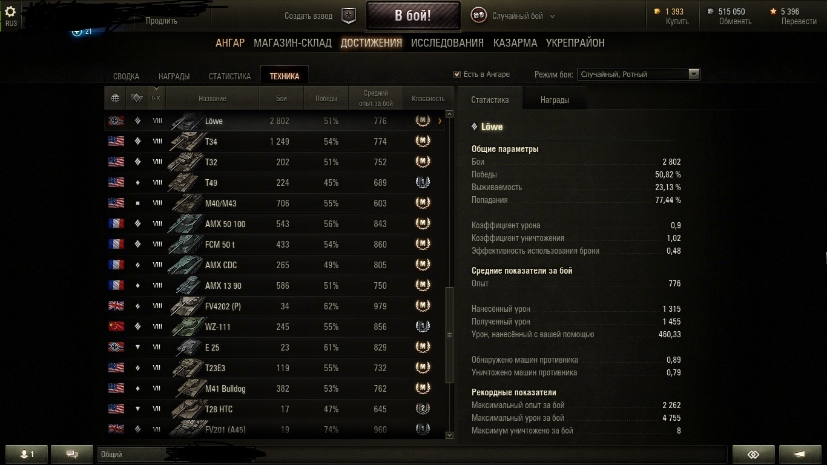Sort by tier using I-X column header
The height and width of the screenshot is (465, 827).
click(x=156, y=98)
